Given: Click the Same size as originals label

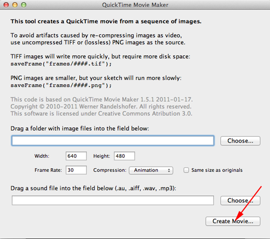Looking at the screenshot, I should pyautogui.click(x=217, y=170).
